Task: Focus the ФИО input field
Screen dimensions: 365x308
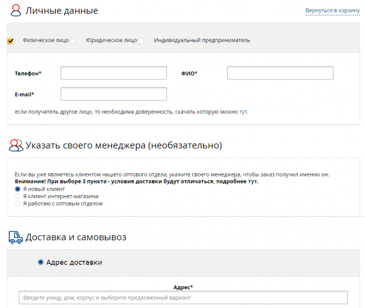Action: [280, 73]
